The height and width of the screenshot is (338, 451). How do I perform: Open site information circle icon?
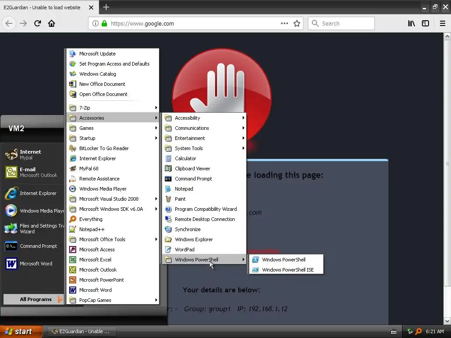pos(96,23)
